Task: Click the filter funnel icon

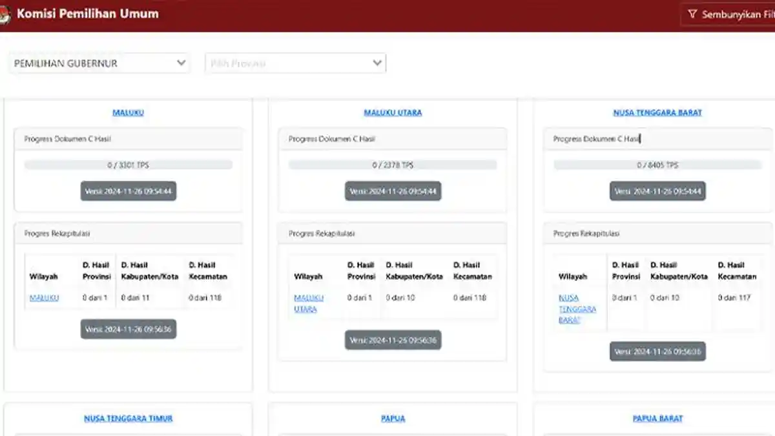Action: click(692, 14)
